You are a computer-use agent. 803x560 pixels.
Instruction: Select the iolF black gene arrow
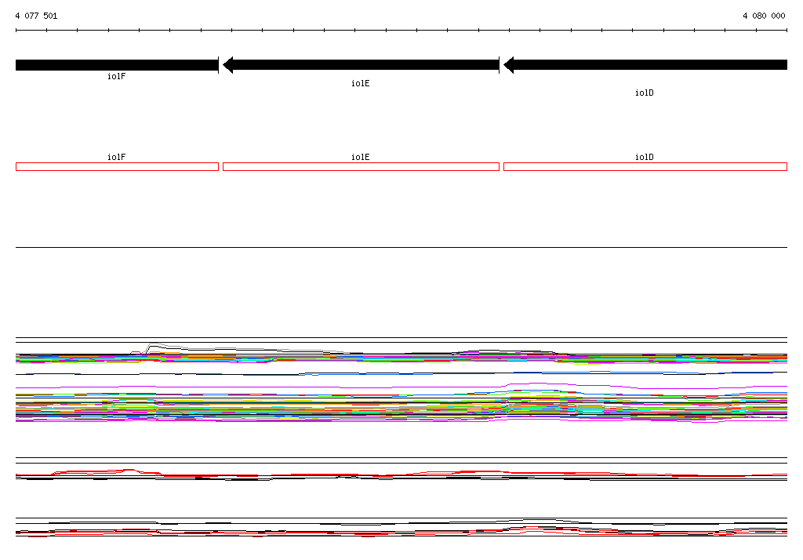click(118, 65)
